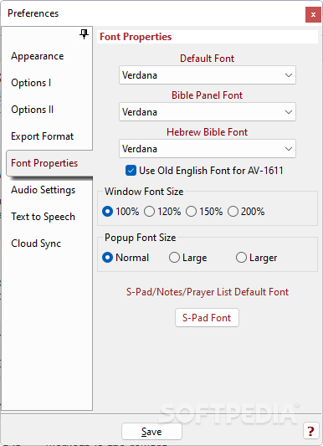
Task: Click the Save button
Action: [151, 432]
